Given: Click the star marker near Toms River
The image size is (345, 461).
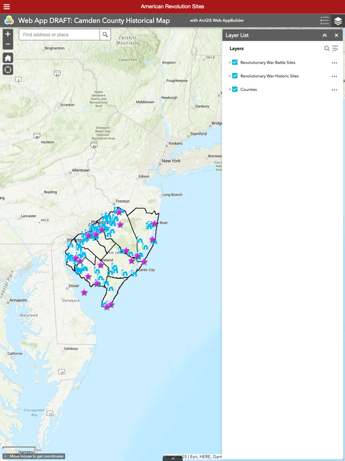Looking at the screenshot, I should coord(154,223).
